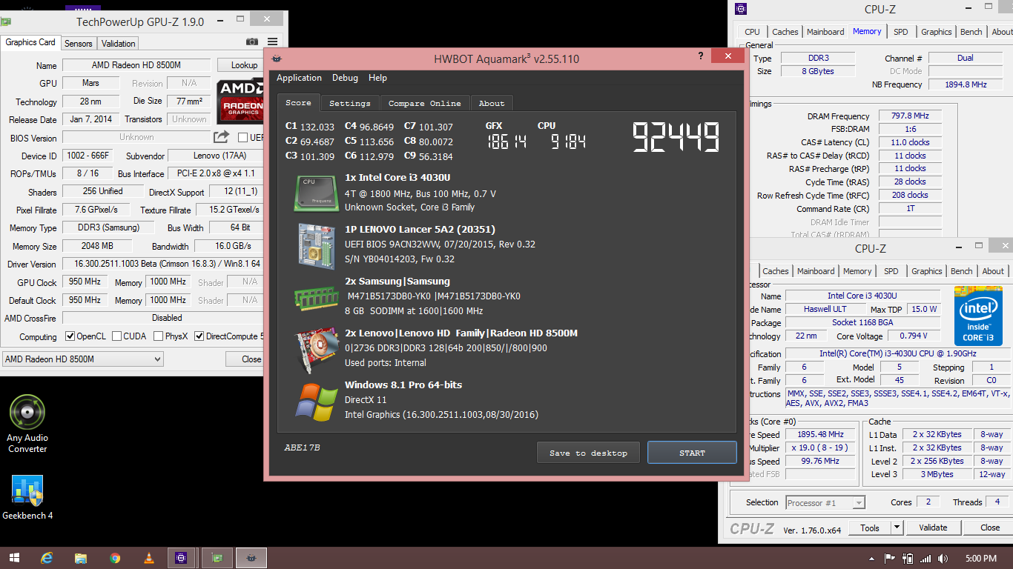Select the Bench tab in CPU-Z processor window
Screen dimensions: 1013x569
(961, 271)
